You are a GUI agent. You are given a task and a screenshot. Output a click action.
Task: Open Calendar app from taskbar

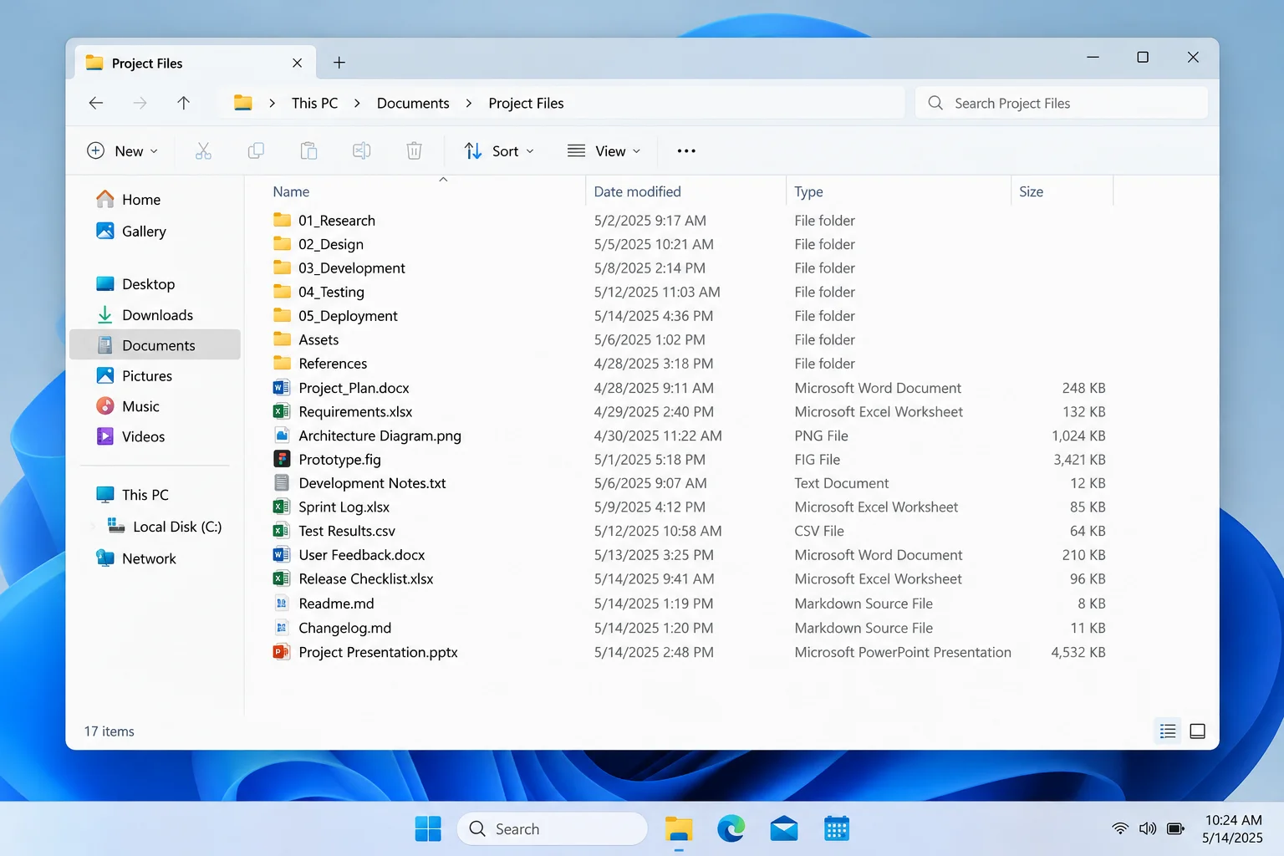coord(837,828)
